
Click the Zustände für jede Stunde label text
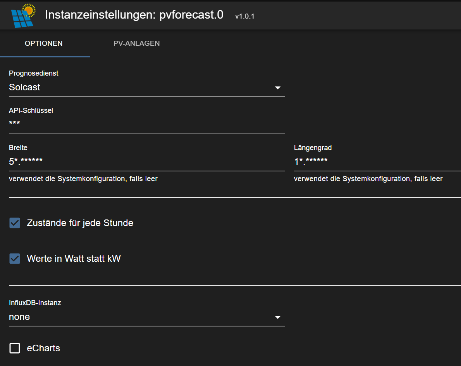[80, 223]
